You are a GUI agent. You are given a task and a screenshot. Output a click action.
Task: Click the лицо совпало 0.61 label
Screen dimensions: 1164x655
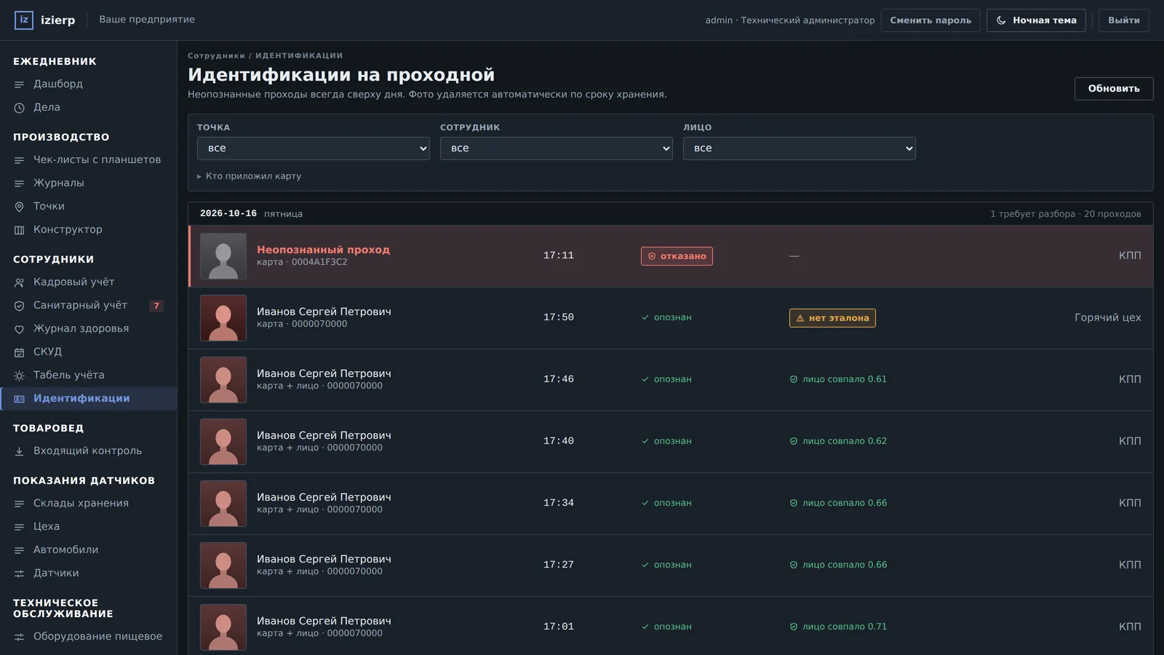tap(838, 379)
